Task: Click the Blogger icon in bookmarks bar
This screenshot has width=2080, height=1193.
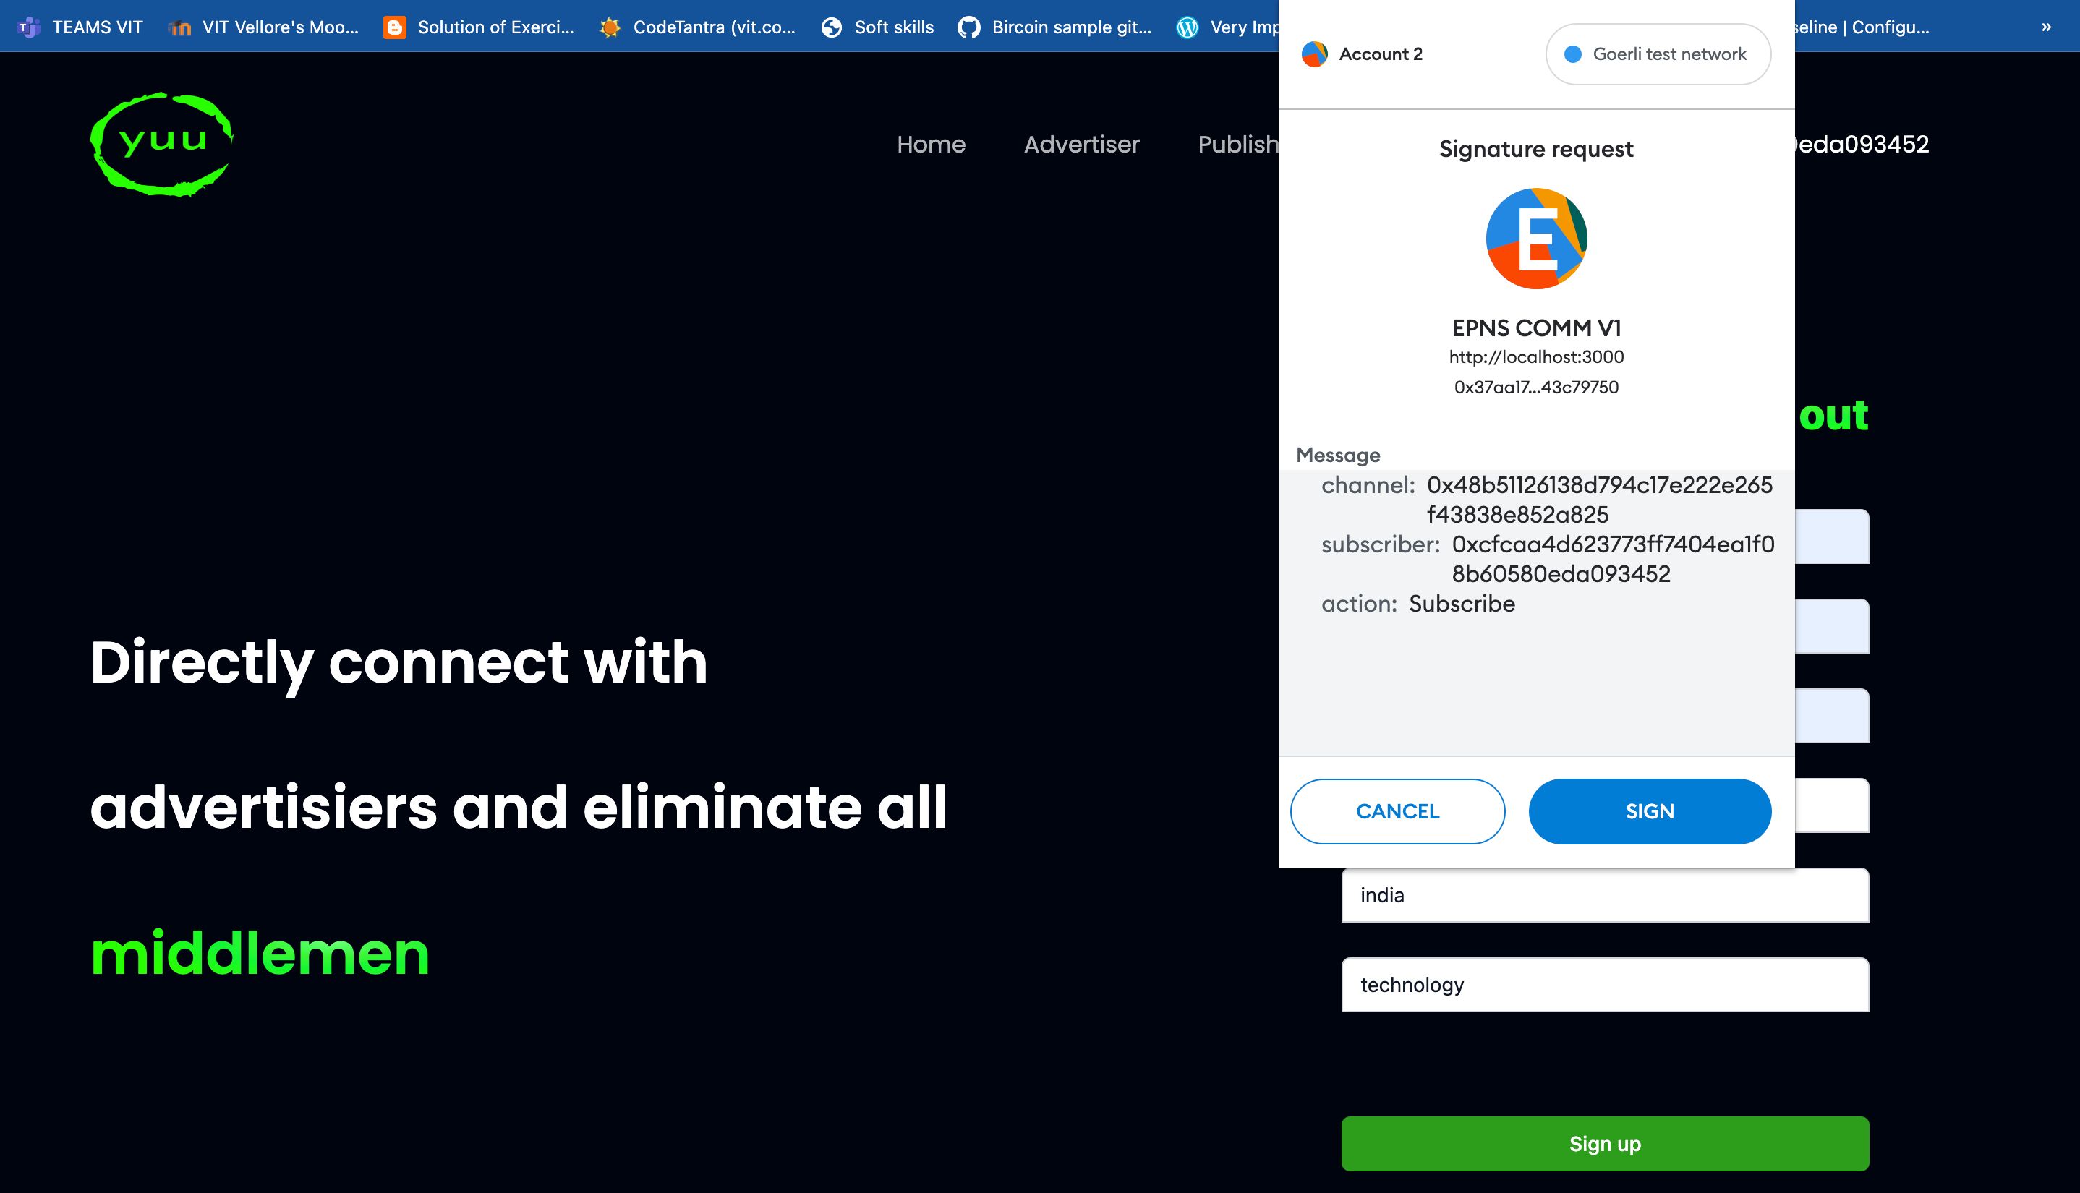Action: pos(394,26)
